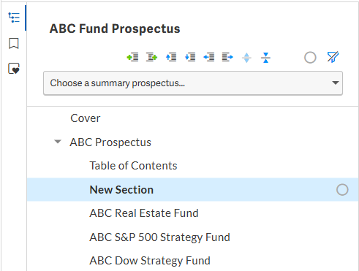Click the collapse all sections icon

pos(265,58)
